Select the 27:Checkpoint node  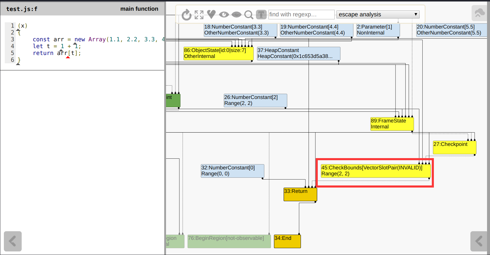[454, 147]
